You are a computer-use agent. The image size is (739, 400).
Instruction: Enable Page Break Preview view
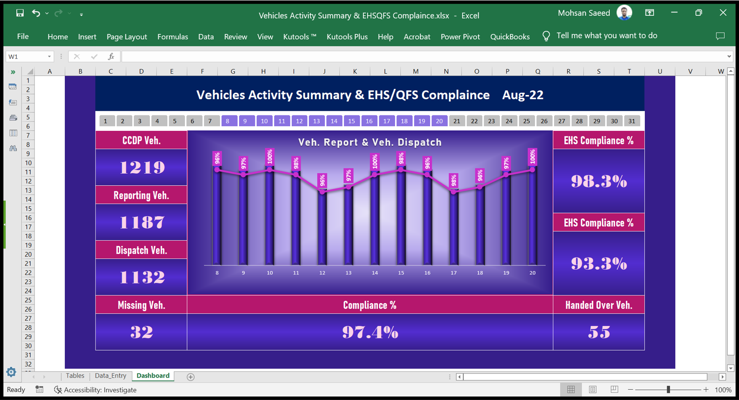[614, 390]
